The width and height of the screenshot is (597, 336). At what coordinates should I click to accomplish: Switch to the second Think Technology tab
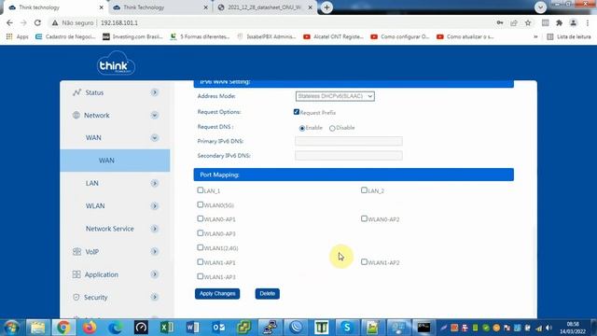160,7
